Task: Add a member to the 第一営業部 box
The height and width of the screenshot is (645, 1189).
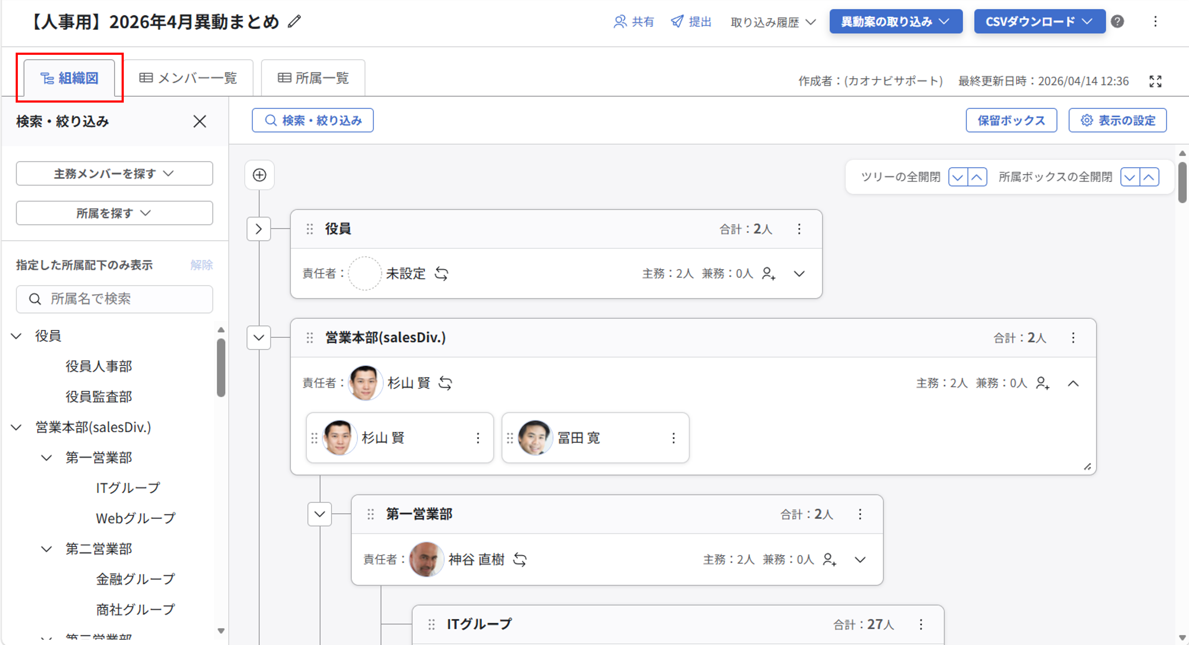Action: [x=829, y=559]
